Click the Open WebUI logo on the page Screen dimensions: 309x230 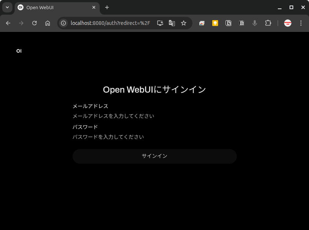point(19,51)
